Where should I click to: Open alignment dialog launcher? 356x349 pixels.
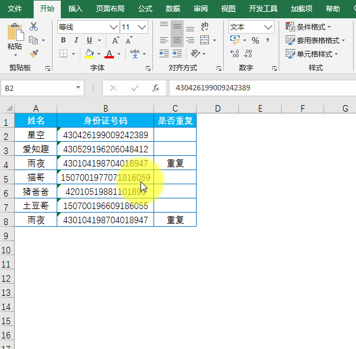(219, 69)
